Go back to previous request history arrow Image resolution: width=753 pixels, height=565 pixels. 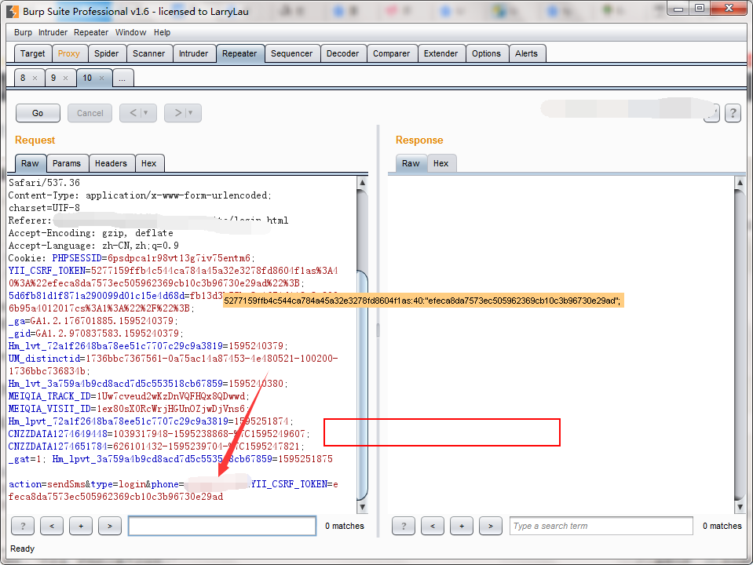pyautogui.click(x=133, y=113)
